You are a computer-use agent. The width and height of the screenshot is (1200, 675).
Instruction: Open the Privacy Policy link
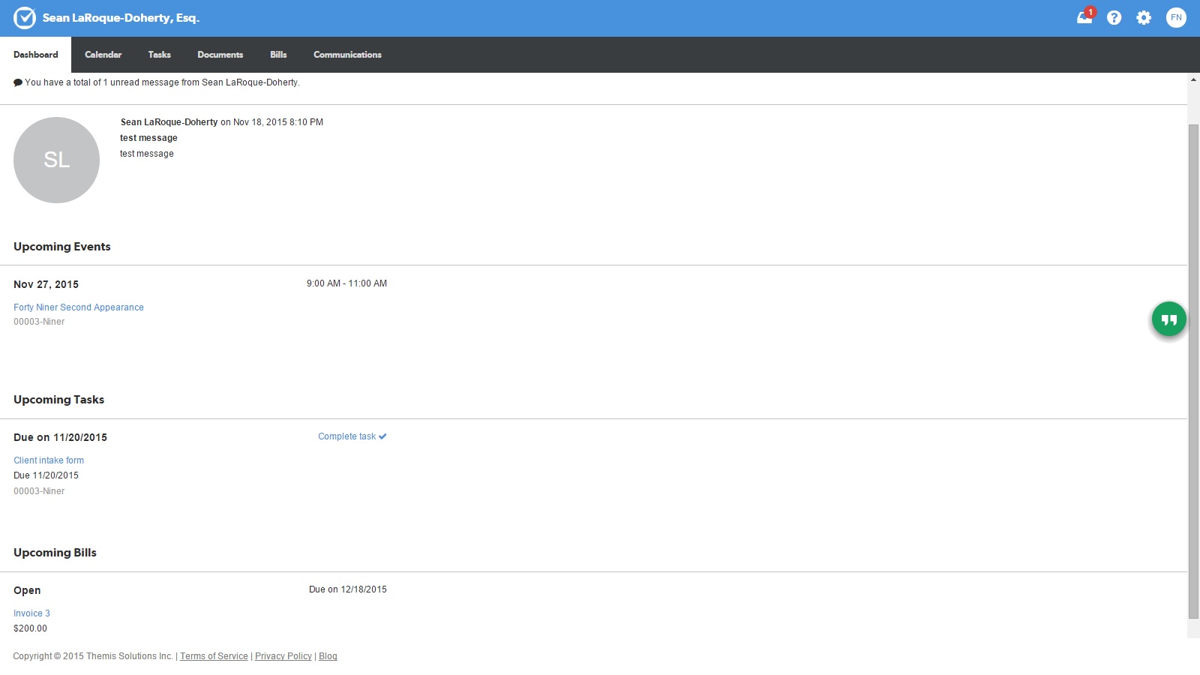283,656
